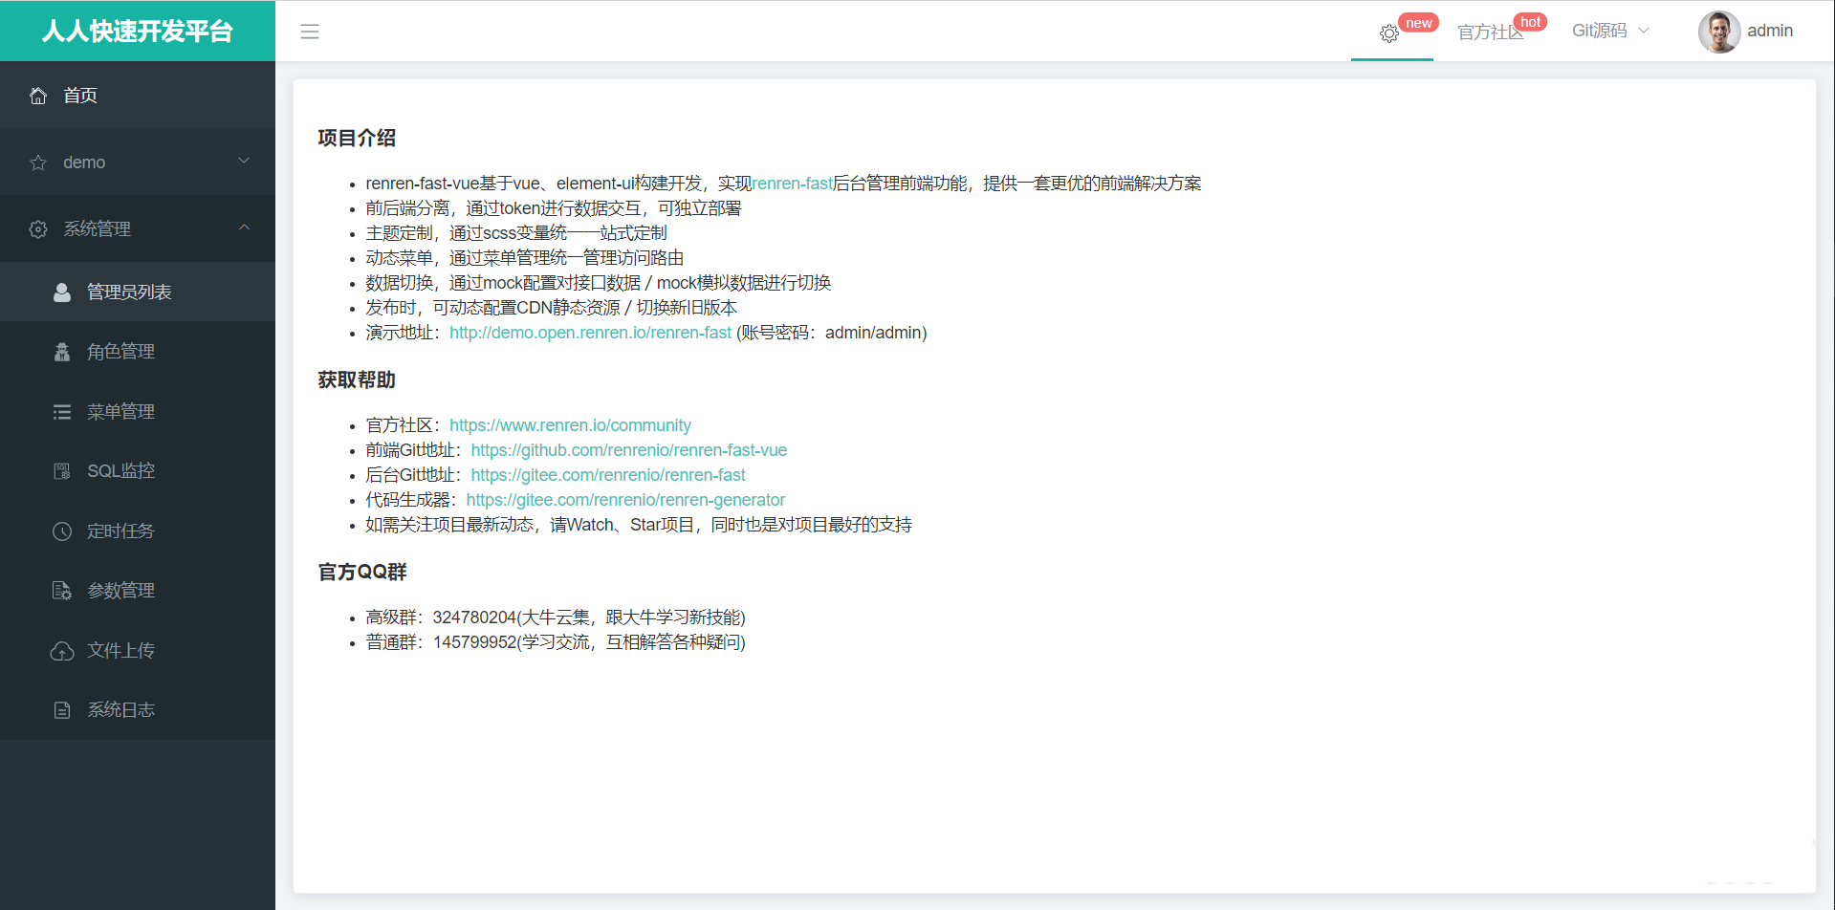Viewport: 1835px width, 910px height.
Task: Click the log file icon beside 系统日志
Action: pos(62,710)
